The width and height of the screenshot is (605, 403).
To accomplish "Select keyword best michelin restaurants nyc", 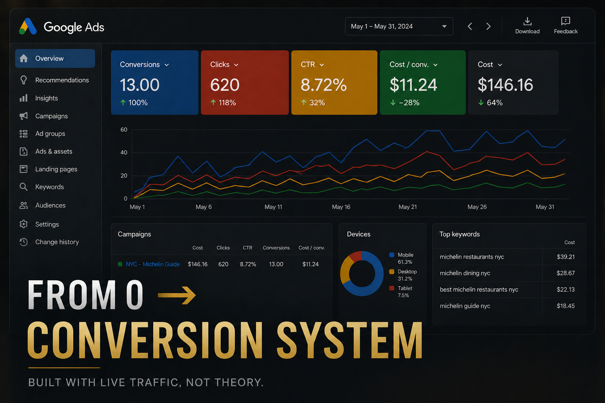I will 479,289.
